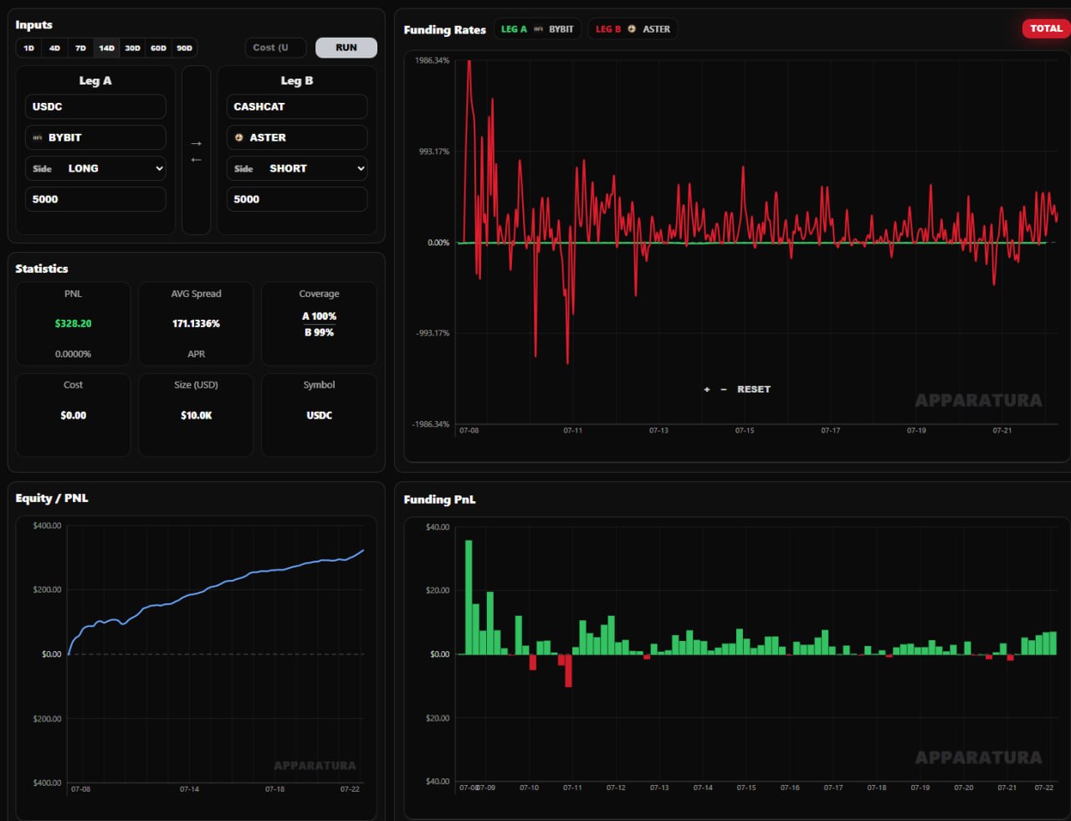Click the swap legs arrows icon

(196, 151)
